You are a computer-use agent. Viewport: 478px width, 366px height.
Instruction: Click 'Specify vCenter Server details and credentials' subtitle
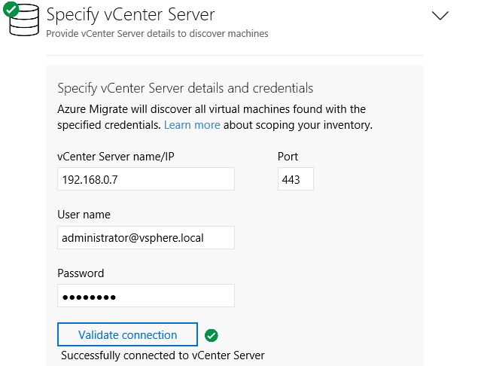[185, 88]
